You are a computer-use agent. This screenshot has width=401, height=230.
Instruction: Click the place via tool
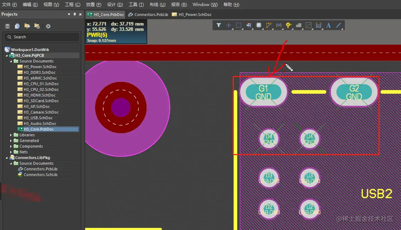[289, 25]
